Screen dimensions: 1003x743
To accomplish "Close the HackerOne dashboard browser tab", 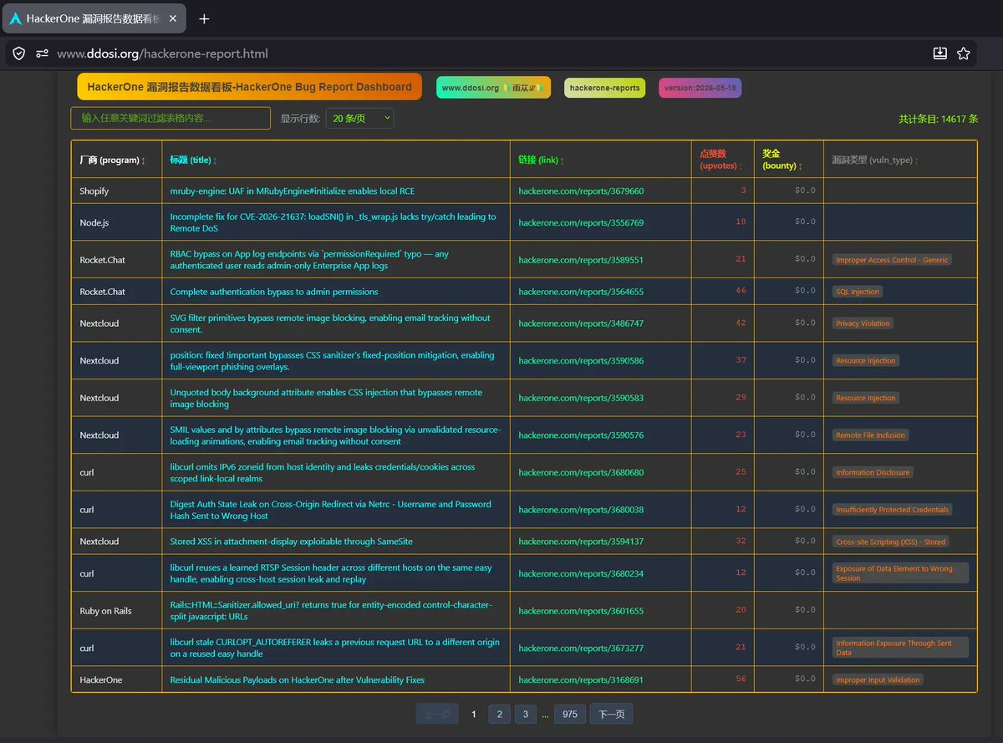I will [173, 18].
